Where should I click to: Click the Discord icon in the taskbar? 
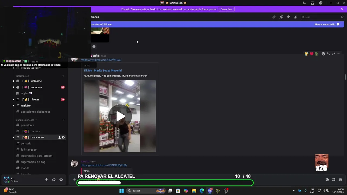[210, 191]
